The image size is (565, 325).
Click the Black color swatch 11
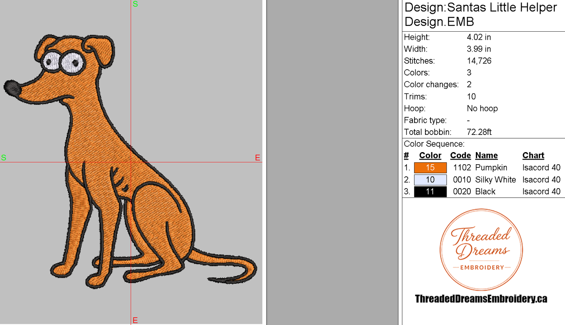pos(430,192)
